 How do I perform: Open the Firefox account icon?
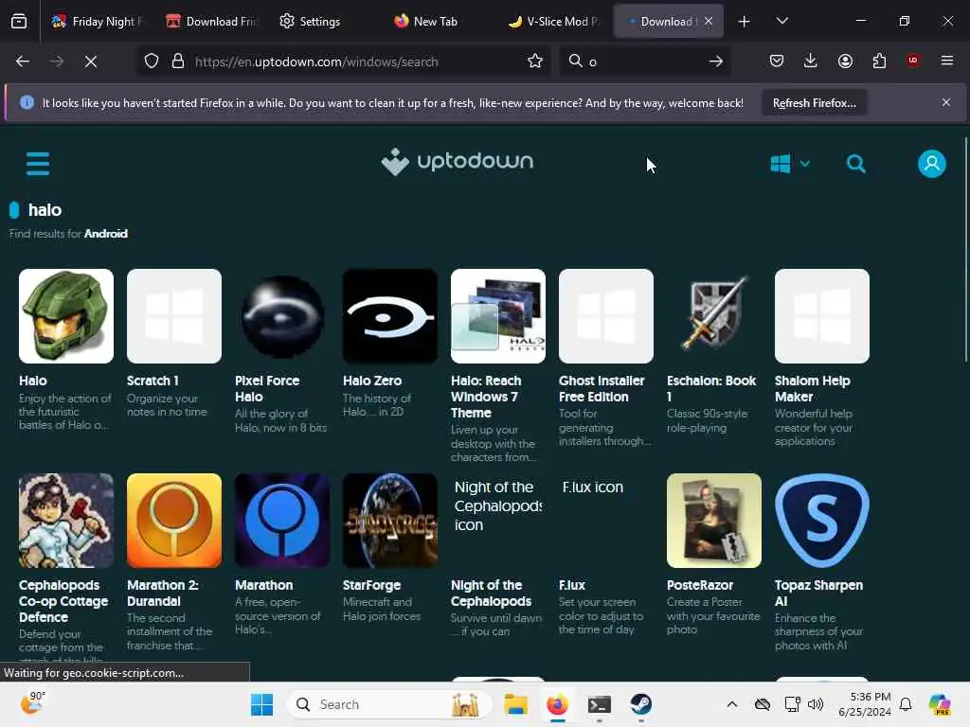click(845, 61)
